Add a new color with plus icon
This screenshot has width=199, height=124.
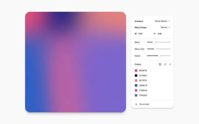(170, 64)
